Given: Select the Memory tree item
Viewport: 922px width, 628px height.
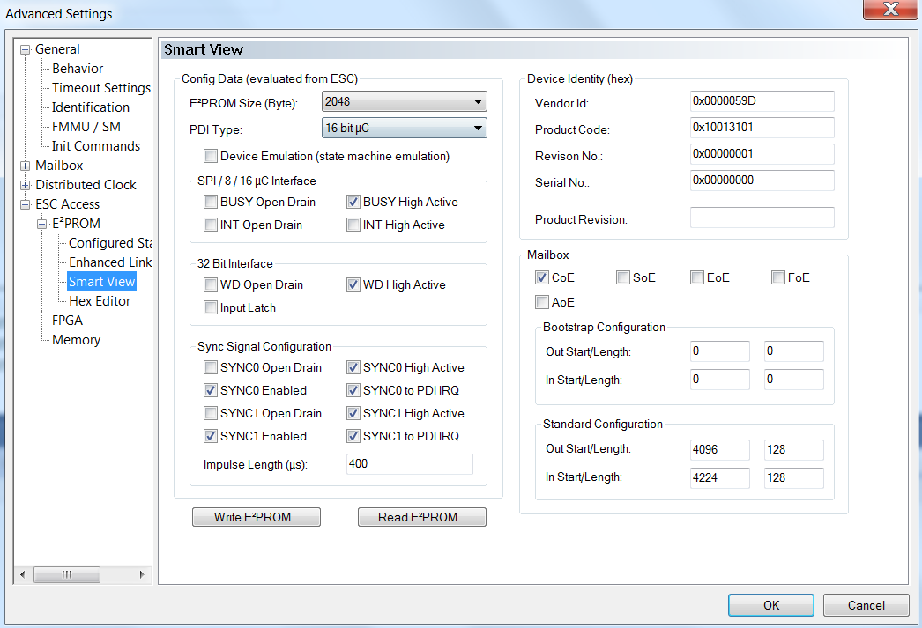Looking at the screenshot, I should (76, 340).
